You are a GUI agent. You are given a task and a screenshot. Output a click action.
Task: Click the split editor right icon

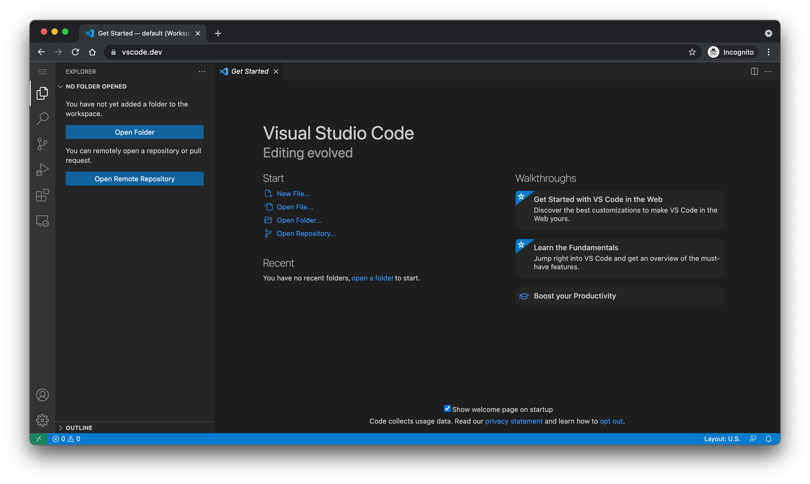(754, 71)
